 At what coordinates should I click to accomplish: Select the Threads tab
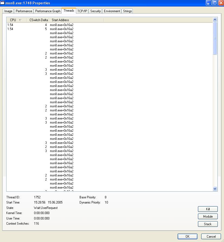tap(69, 11)
